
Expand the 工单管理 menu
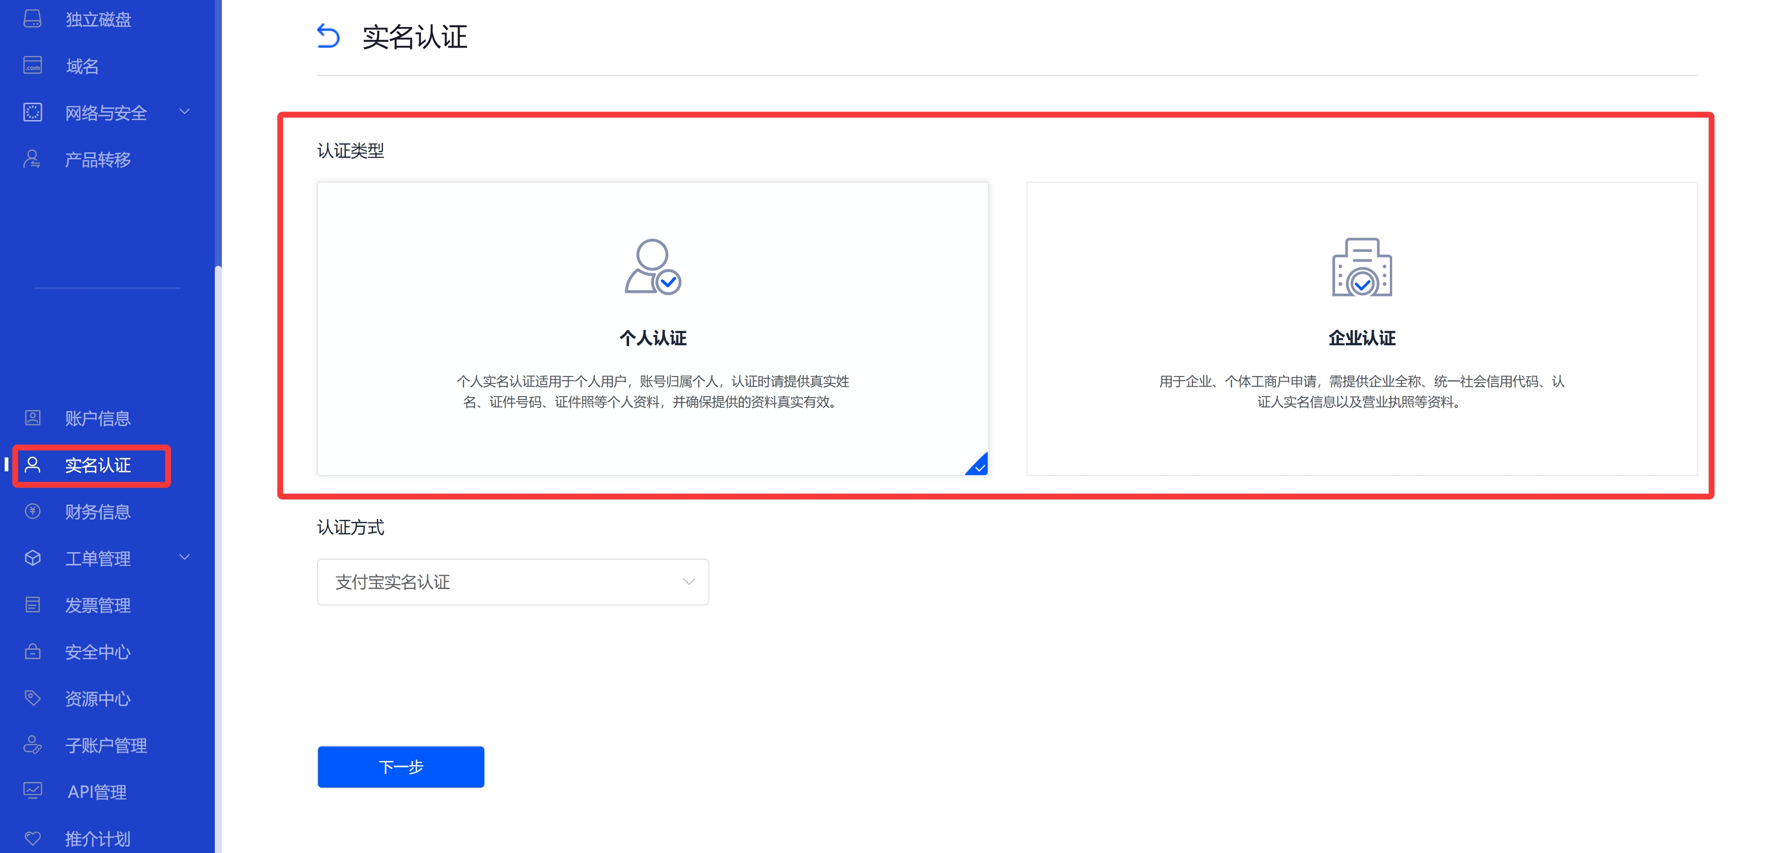tap(97, 558)
